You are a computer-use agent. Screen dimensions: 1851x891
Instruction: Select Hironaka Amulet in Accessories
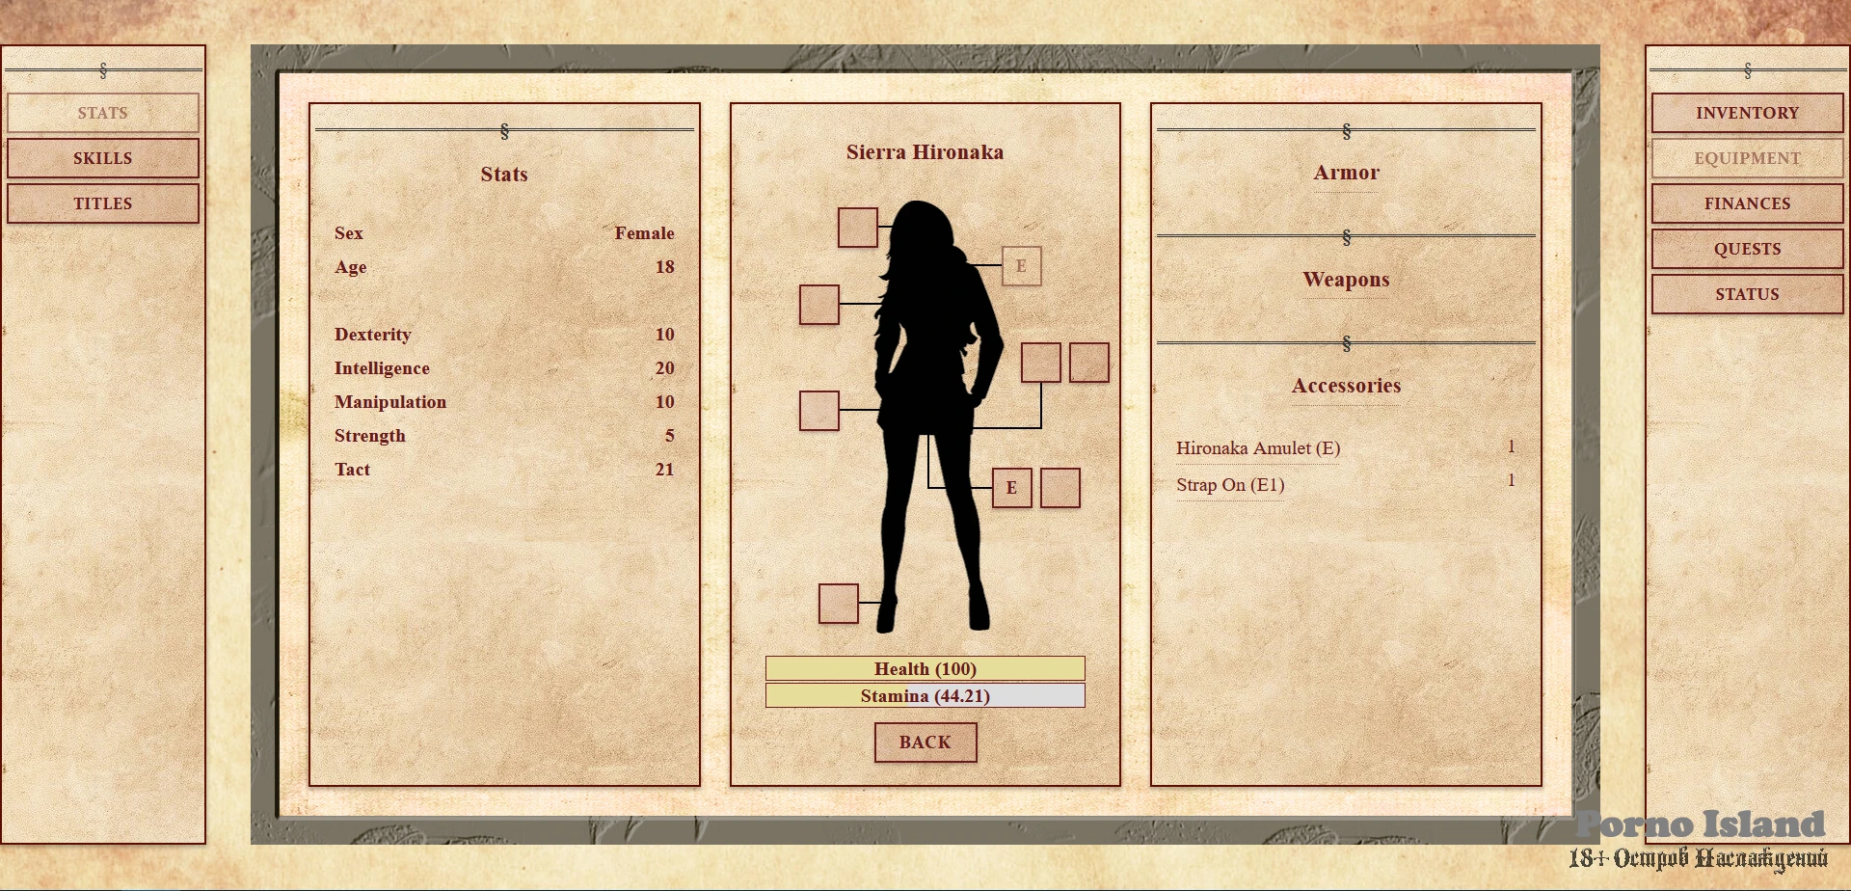click(1257, 448)
